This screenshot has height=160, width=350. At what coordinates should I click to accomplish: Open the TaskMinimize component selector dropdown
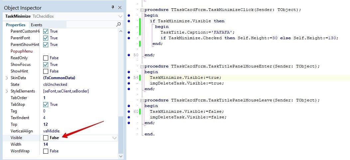click(120, 16)
